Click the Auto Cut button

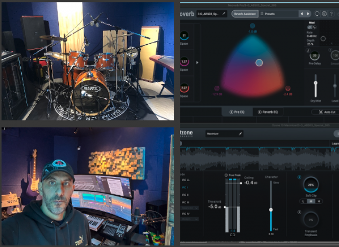pos(327,112)
